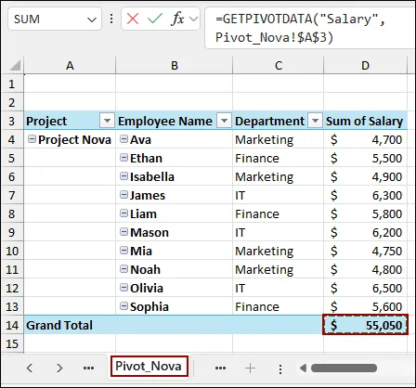The width and height of the screenshot is (416, 388).
Task: Collapse the Ethan row expander
Action: click(x=123, y=158)
